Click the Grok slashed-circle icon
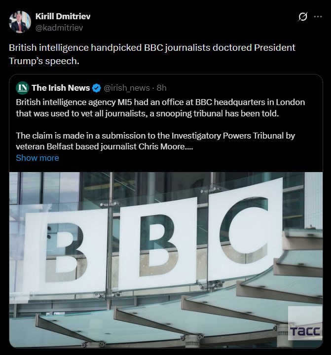 coord(303,17)
